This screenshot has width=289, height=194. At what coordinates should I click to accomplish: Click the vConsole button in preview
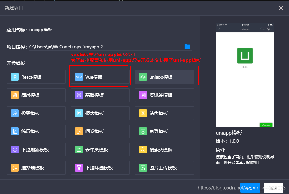coord(266,125)
